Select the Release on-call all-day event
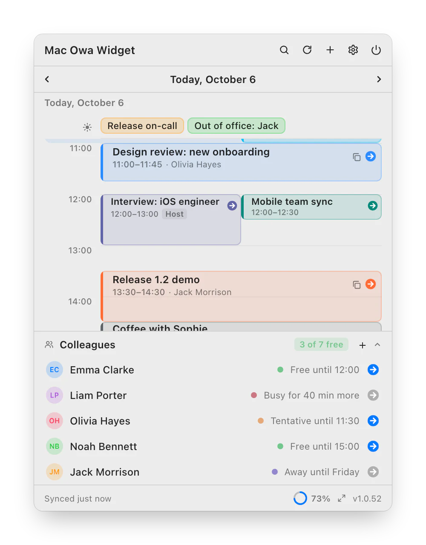Image resolution: width=426 pixels, height=545 pixels. pos(142,126)
